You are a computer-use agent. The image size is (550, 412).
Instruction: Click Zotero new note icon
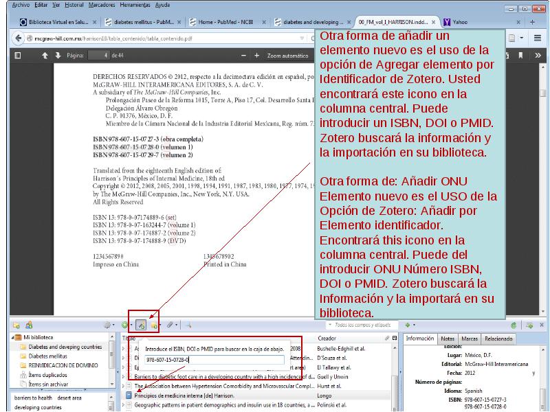[x=154, y=325]
